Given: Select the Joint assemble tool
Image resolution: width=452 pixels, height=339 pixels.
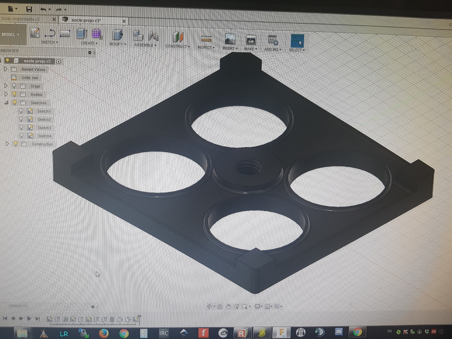Looking at the screenshot, I should point(153,36).
